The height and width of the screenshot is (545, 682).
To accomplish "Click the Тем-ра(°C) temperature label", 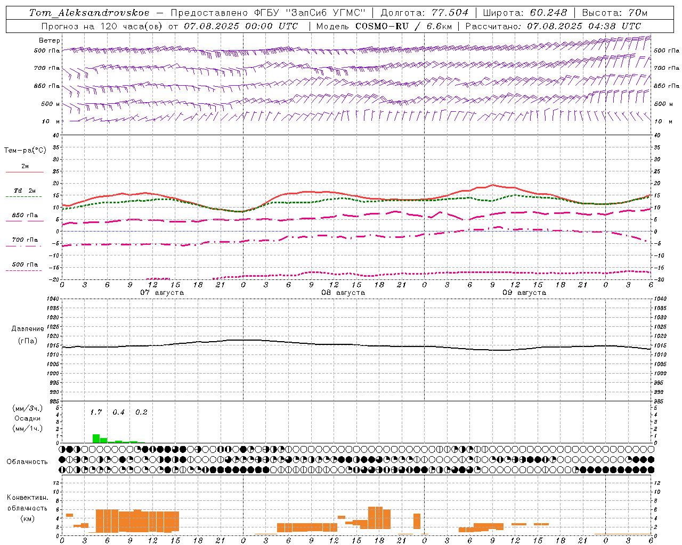I will pyautogui.click(x=25, y=151).
